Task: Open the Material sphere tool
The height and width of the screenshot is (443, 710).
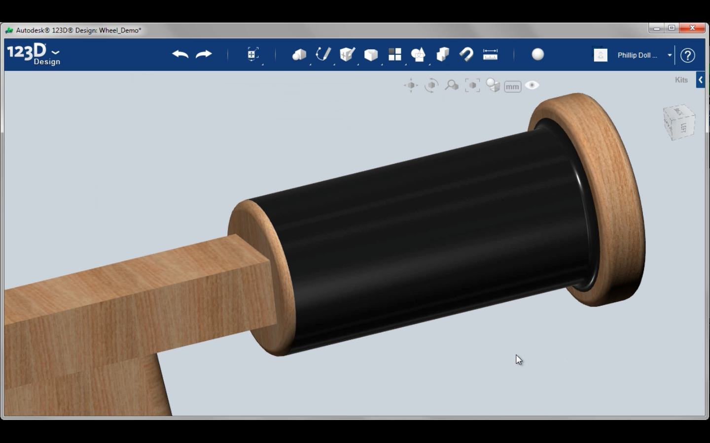Action: click(x=538, y=54)
